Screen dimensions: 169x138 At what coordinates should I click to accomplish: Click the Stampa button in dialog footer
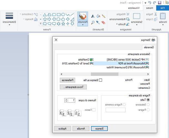(x=99, y=129)
